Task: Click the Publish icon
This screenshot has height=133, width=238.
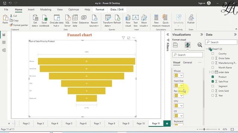Action: pos(191,18)
